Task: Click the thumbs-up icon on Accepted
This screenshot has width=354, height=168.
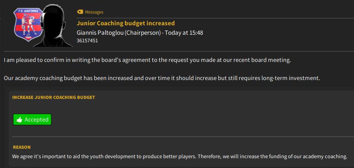Action: pos(19,120)
